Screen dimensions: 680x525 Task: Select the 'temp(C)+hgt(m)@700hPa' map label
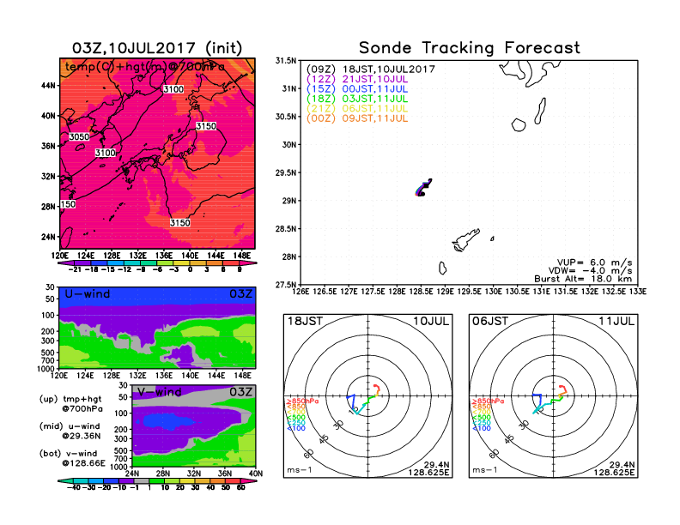point(145,67)
